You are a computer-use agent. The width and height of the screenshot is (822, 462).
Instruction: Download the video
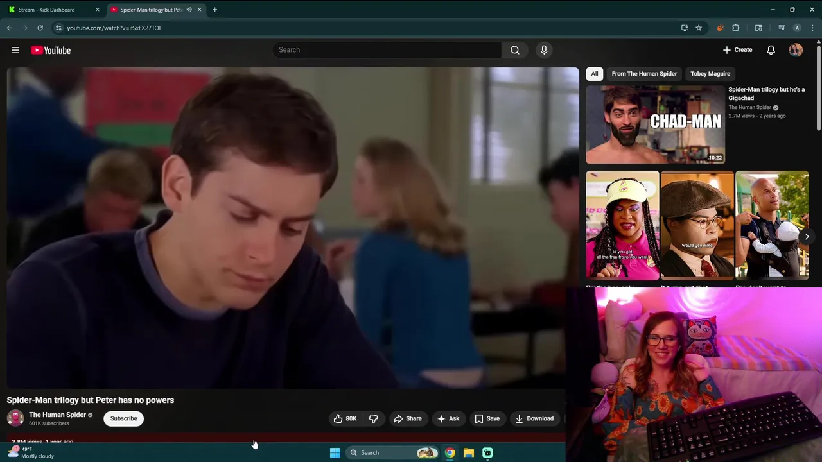coord(534,418)
